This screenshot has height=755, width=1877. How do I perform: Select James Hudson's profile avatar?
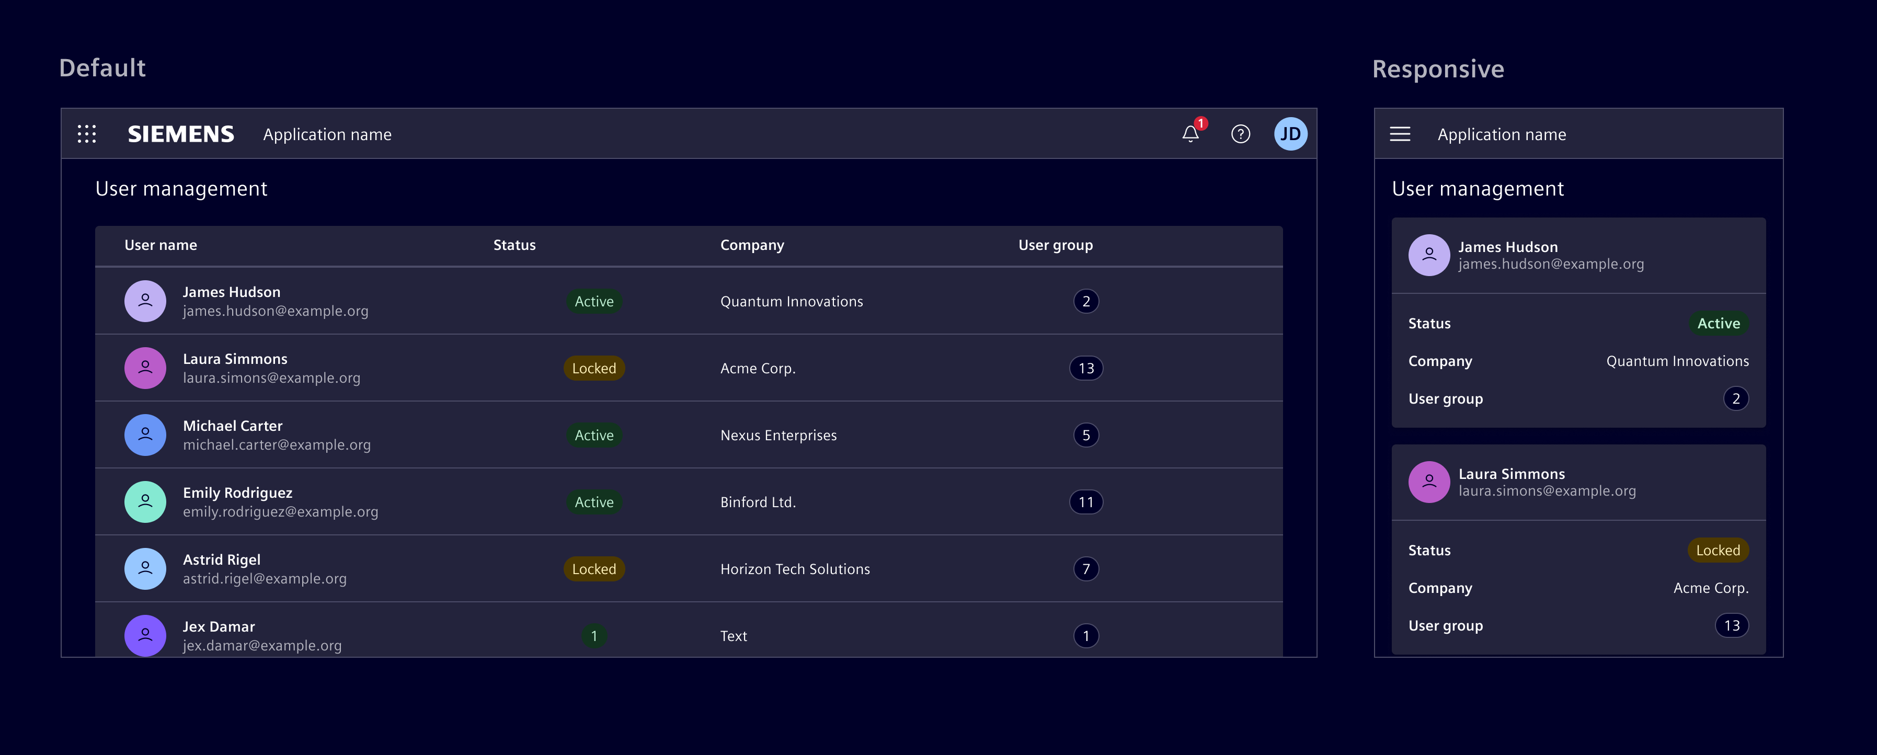(145, 301)
